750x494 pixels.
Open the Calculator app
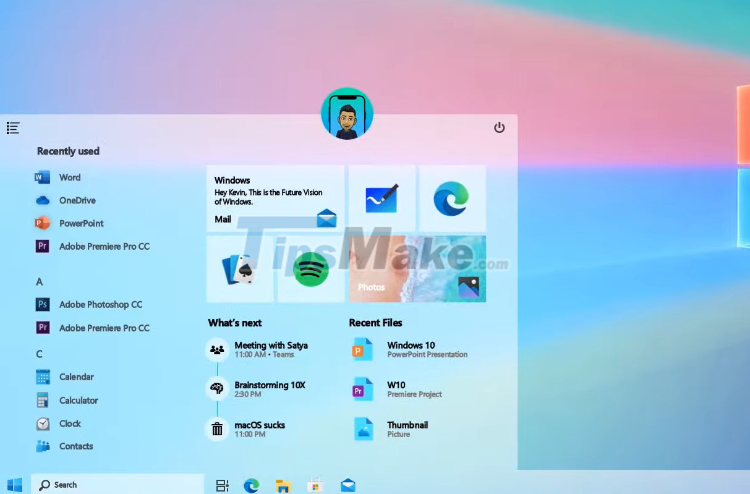click(79, 400)
